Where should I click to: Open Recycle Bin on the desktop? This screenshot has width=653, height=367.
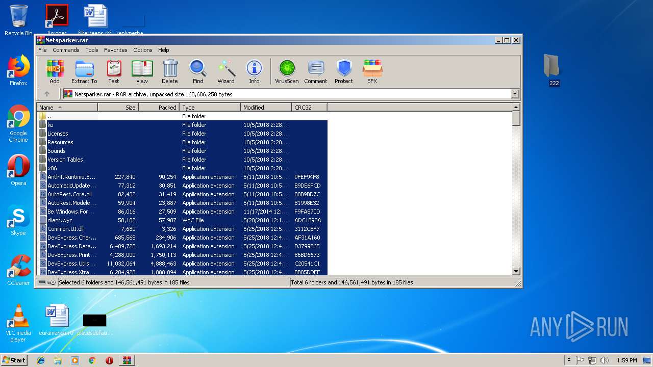(x=18, y=20)
